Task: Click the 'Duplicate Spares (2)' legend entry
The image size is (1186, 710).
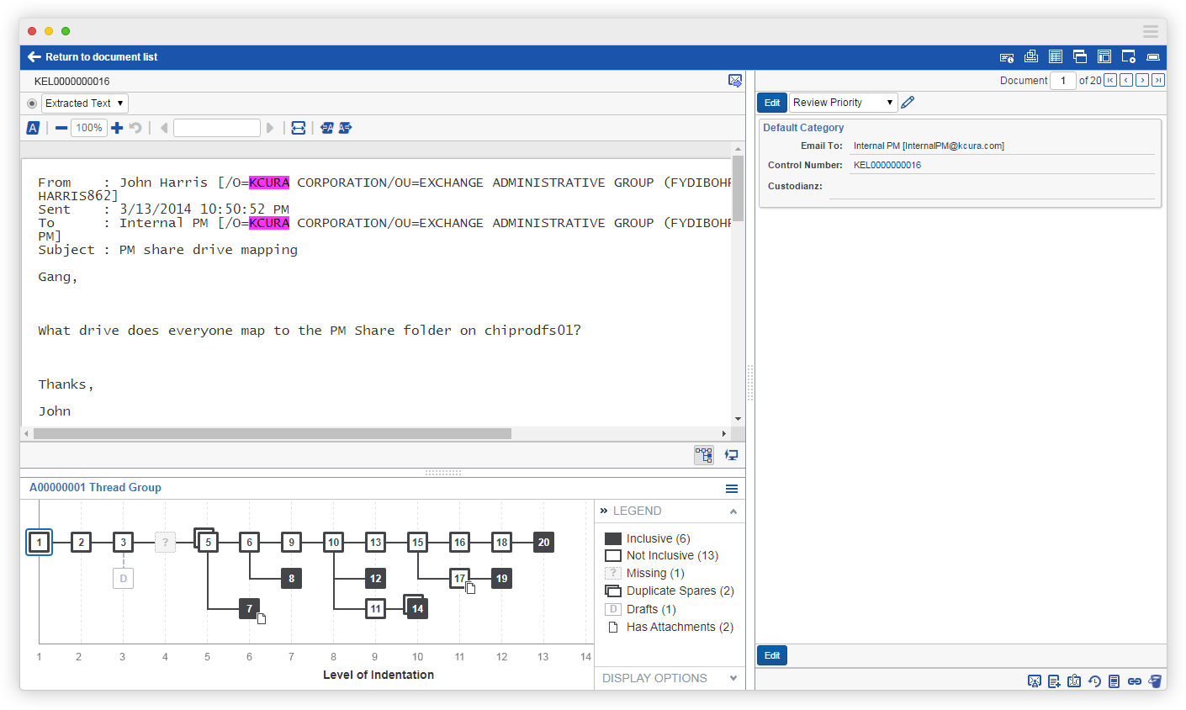Action: click(x=670, y=591)
